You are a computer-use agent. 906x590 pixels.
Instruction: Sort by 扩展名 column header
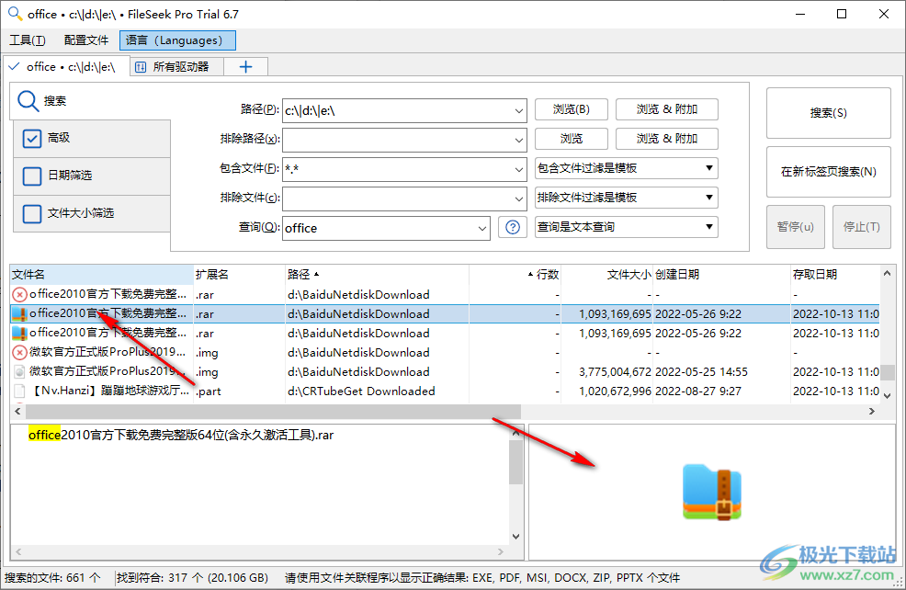tap(239, 275)
